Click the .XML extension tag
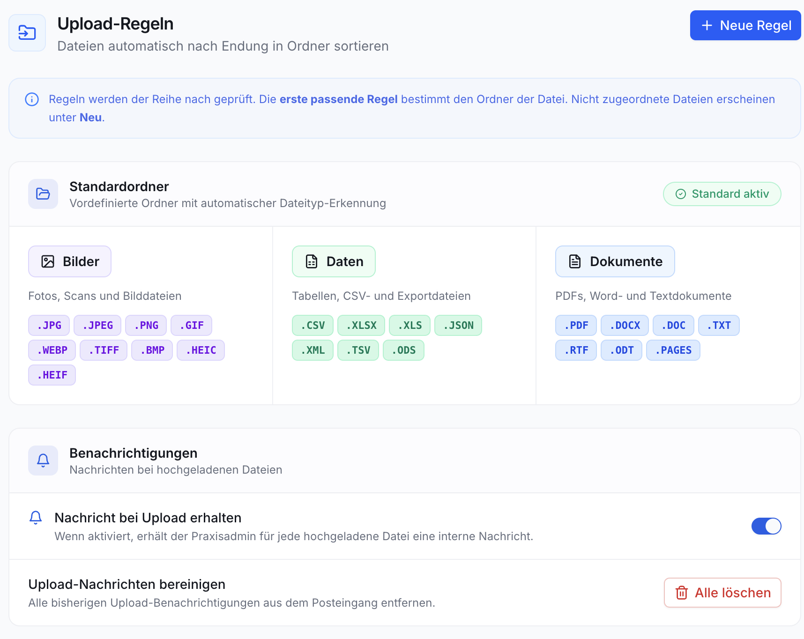804x639 pixels. click(313, 350)
